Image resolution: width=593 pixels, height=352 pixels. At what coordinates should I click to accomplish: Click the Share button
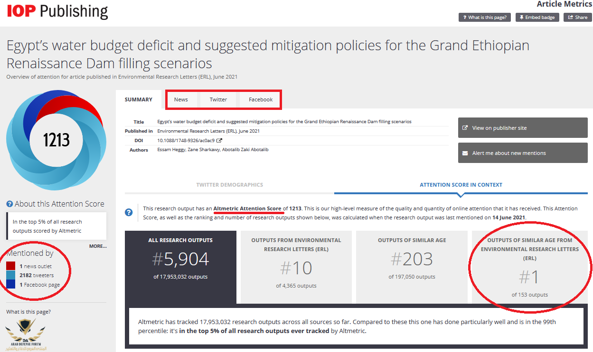click(578, 17)
